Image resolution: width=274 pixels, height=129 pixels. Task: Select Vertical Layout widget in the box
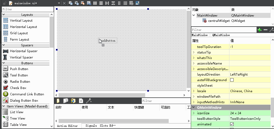pos(21,20)
